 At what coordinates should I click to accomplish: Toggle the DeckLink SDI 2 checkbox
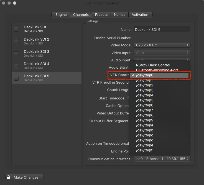16,41
